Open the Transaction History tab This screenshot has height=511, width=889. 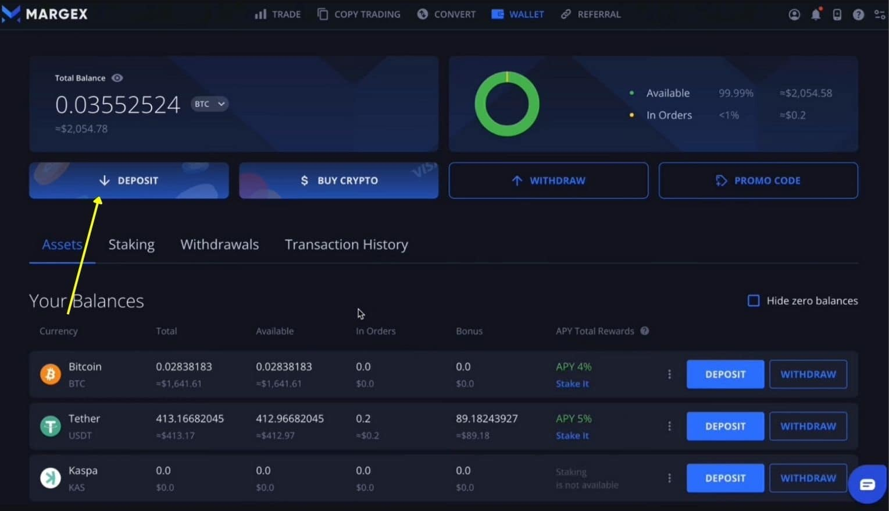pos(346,244)
